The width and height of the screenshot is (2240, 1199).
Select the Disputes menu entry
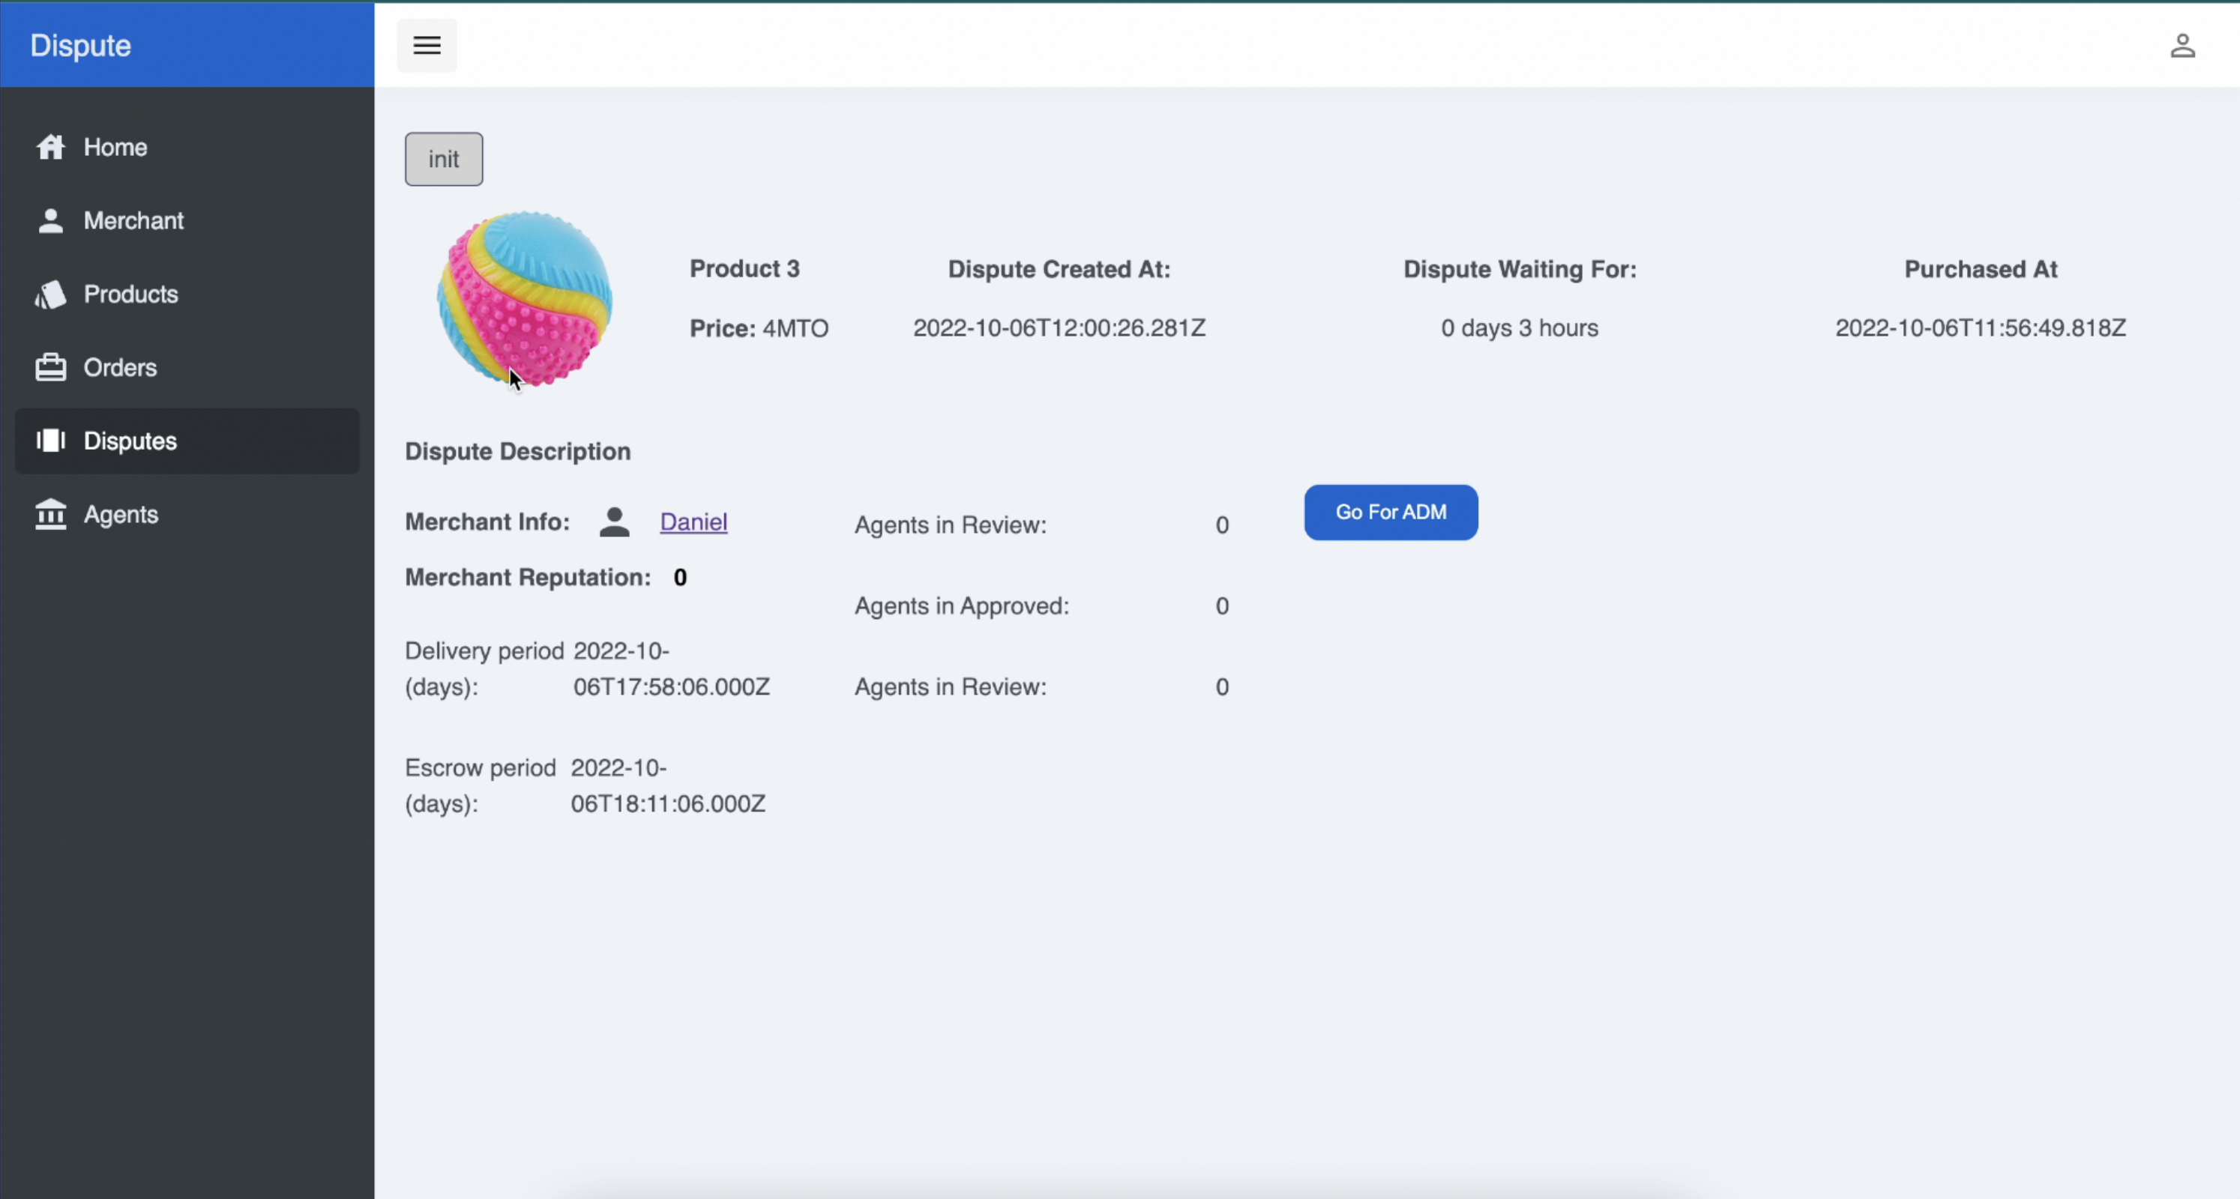[x=130, y=441]
